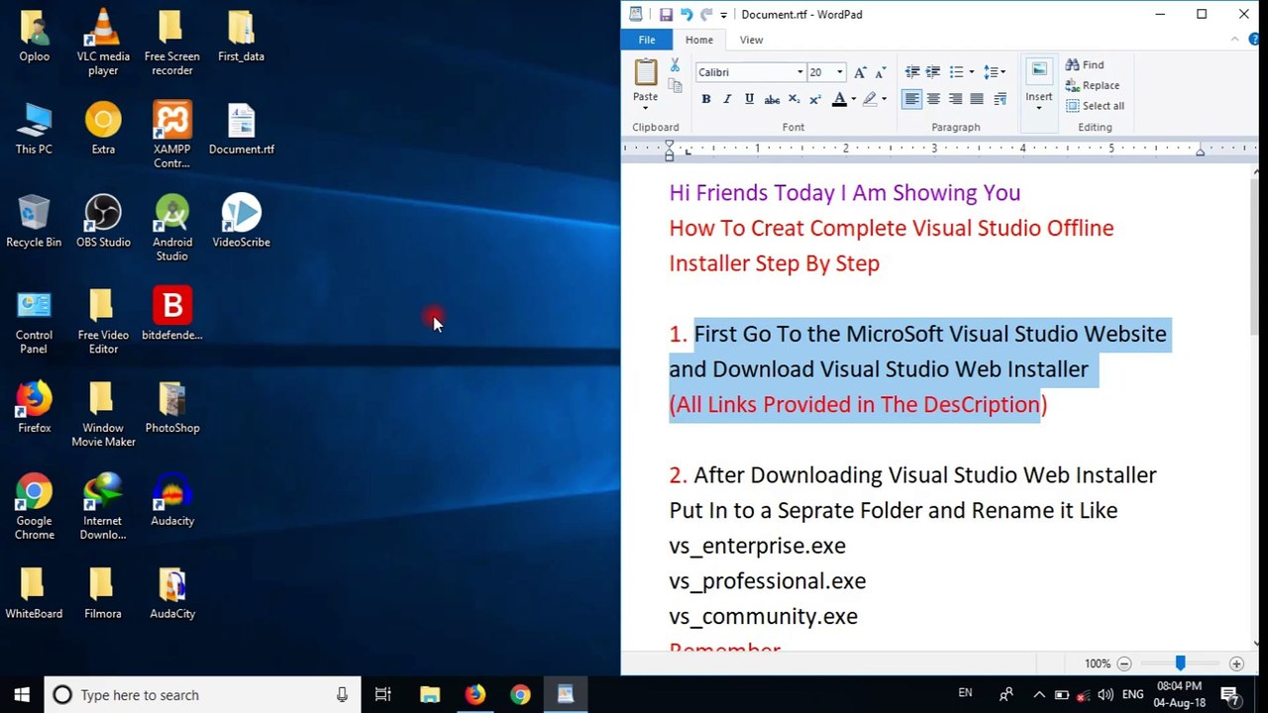Shrink the font size
The image size is (1268, 713).
[879, 72]
